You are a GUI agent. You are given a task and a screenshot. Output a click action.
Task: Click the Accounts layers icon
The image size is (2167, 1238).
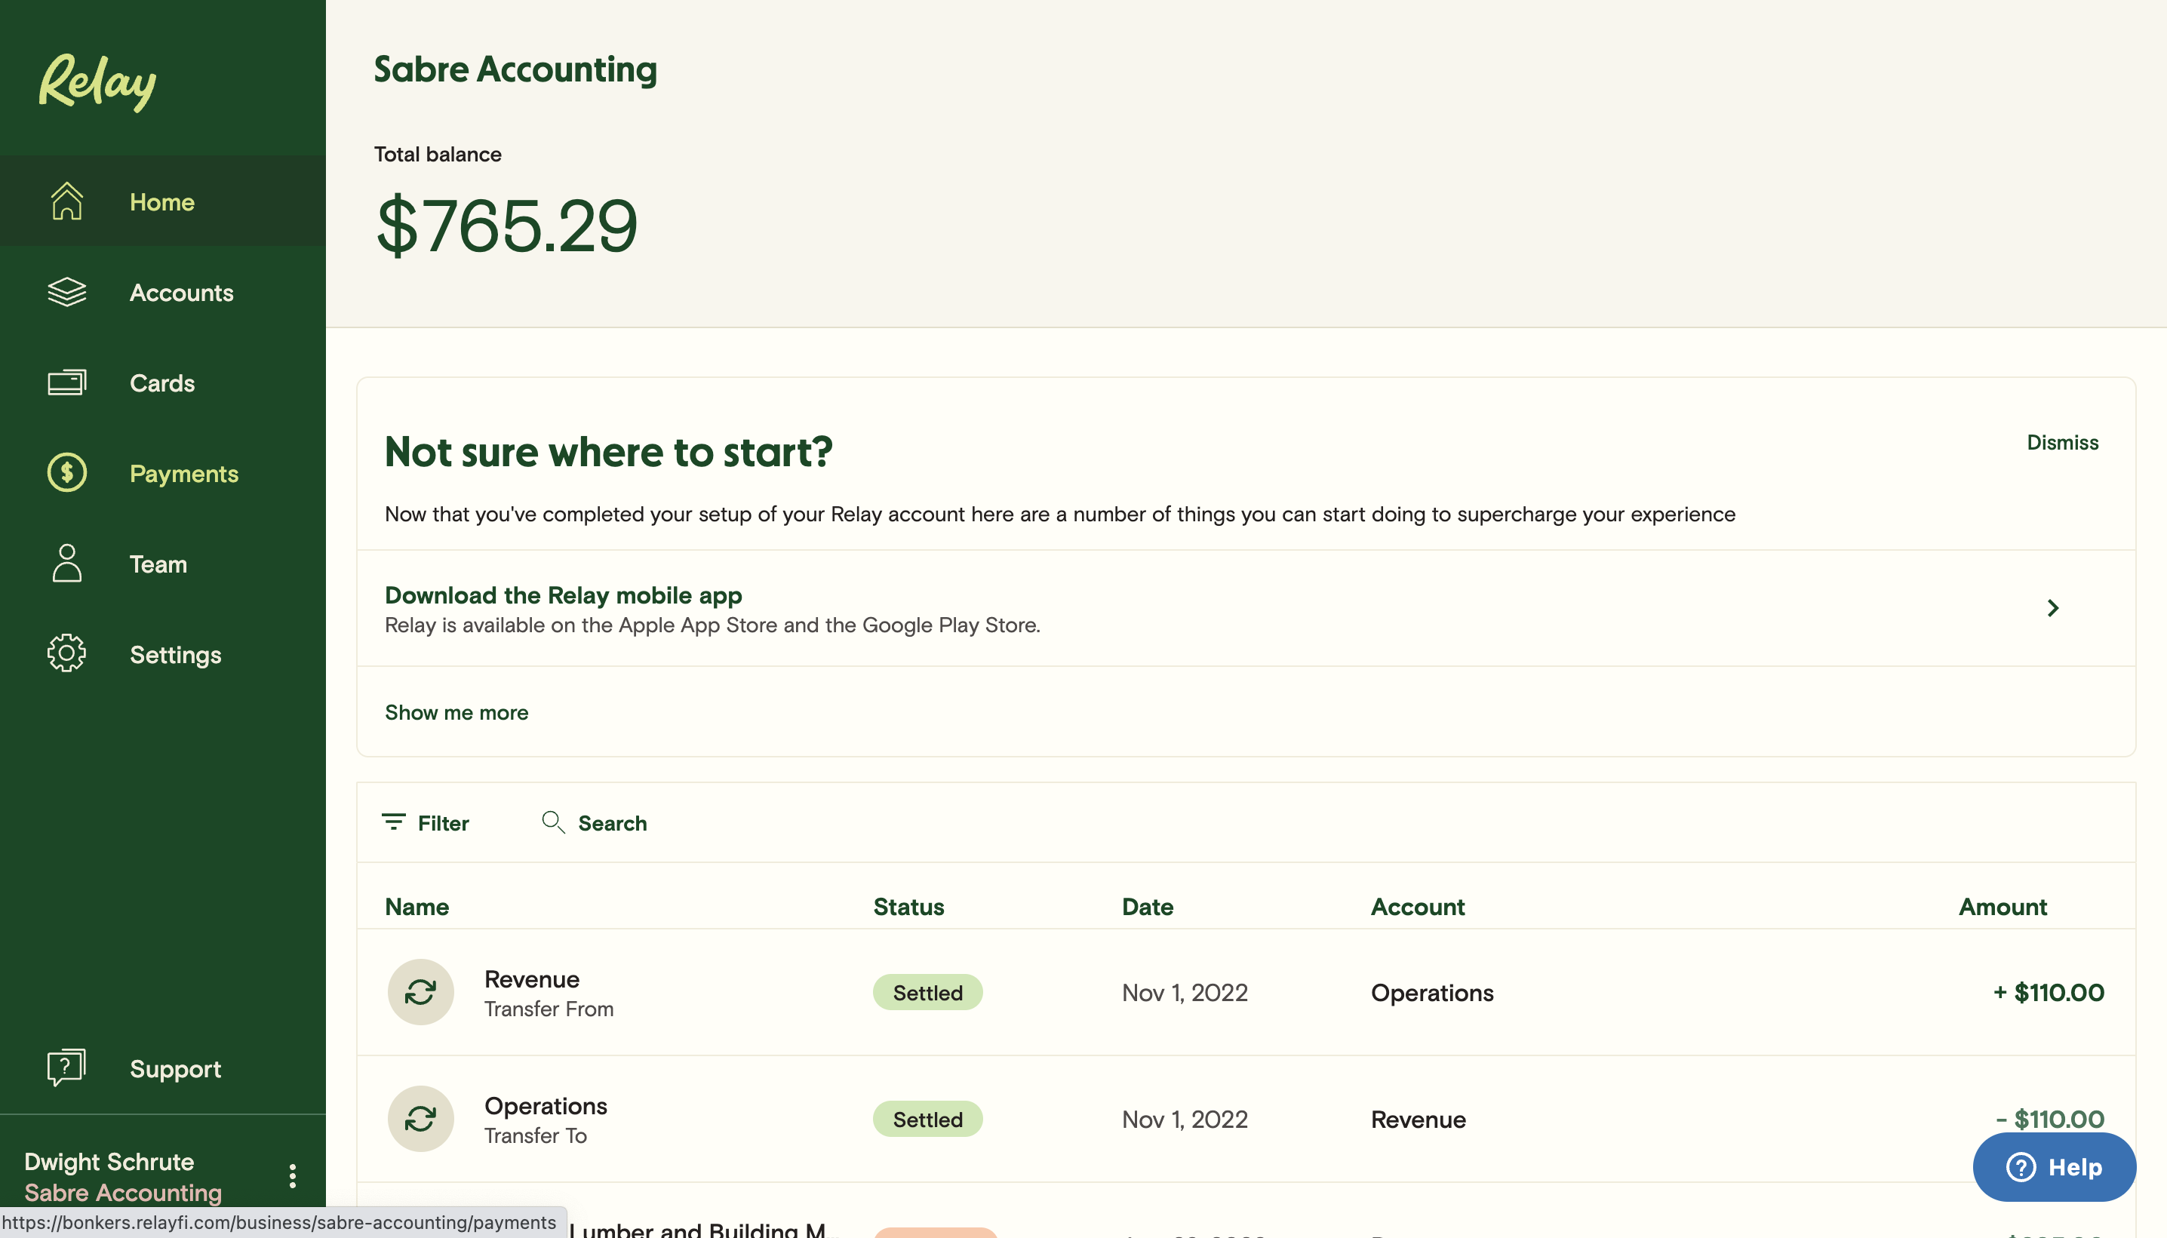66,293
